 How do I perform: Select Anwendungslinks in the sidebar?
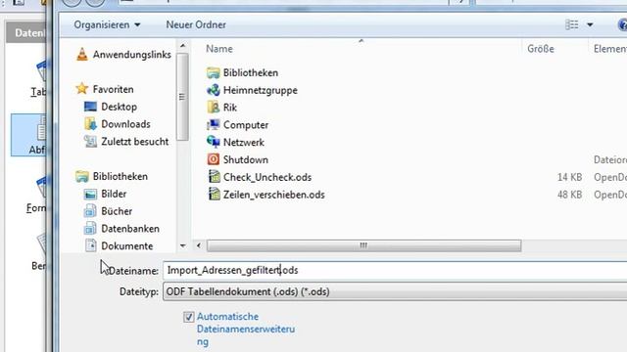tap(132, 55)
